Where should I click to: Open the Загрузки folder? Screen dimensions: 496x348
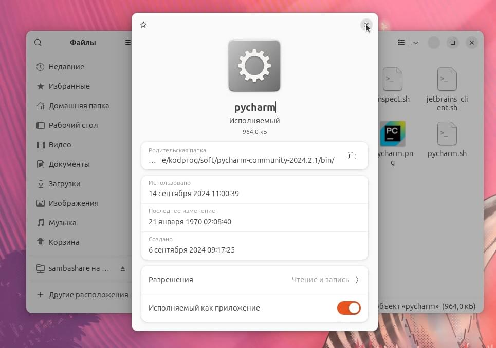[x=64, y=184]
